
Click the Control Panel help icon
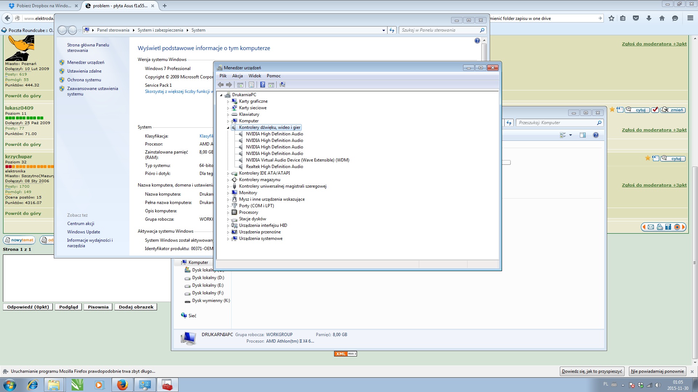(x=477, y=41)
